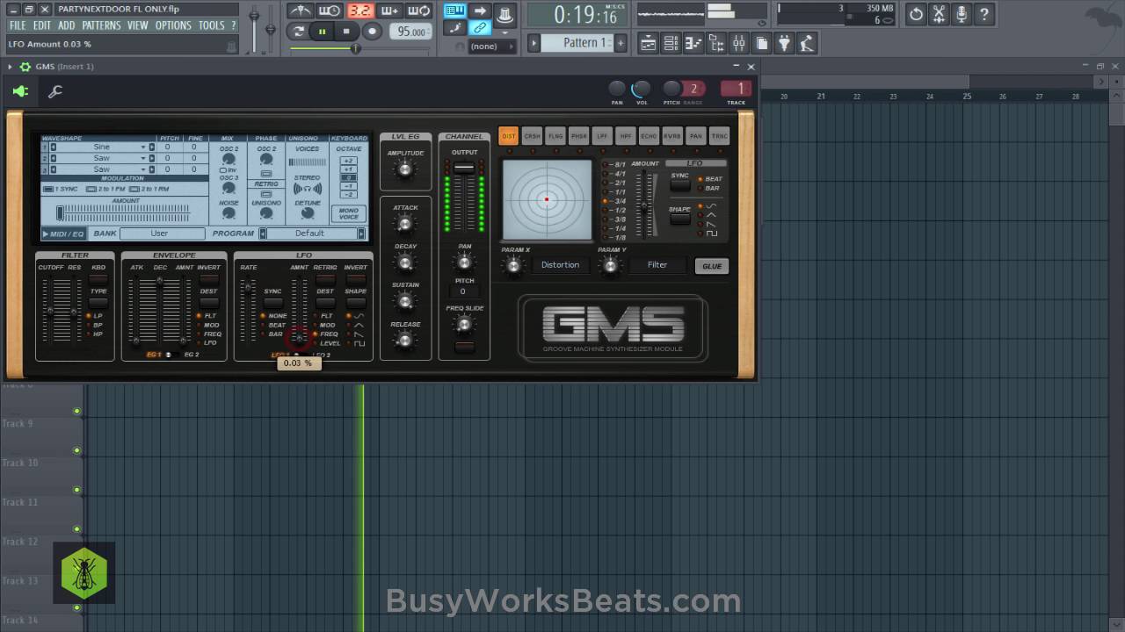Click the stereo headphones icon in Unisono
Viewport: 1125px width, 632px height.
[307, 188]
